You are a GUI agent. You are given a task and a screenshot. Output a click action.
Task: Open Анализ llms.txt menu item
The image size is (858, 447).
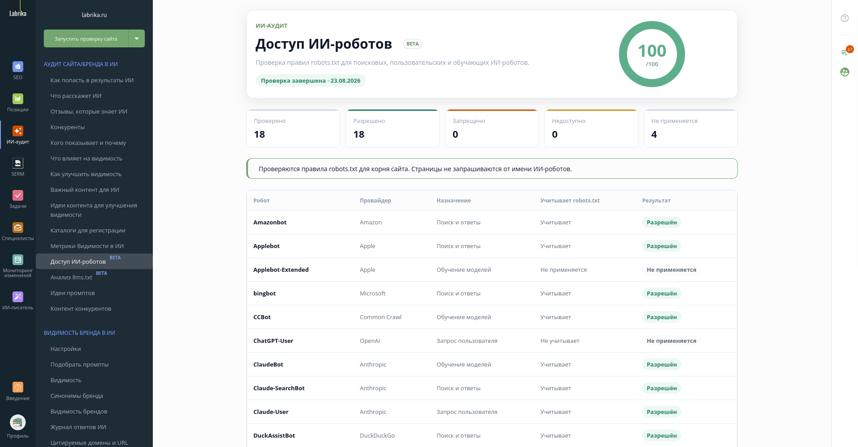[71, 278]
